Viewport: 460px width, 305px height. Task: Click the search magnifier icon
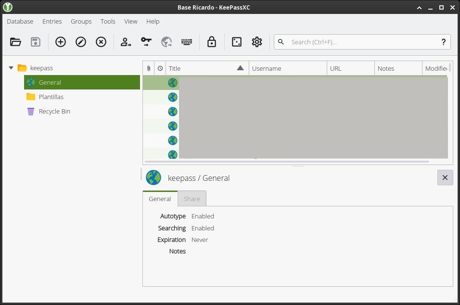[281, 42]
